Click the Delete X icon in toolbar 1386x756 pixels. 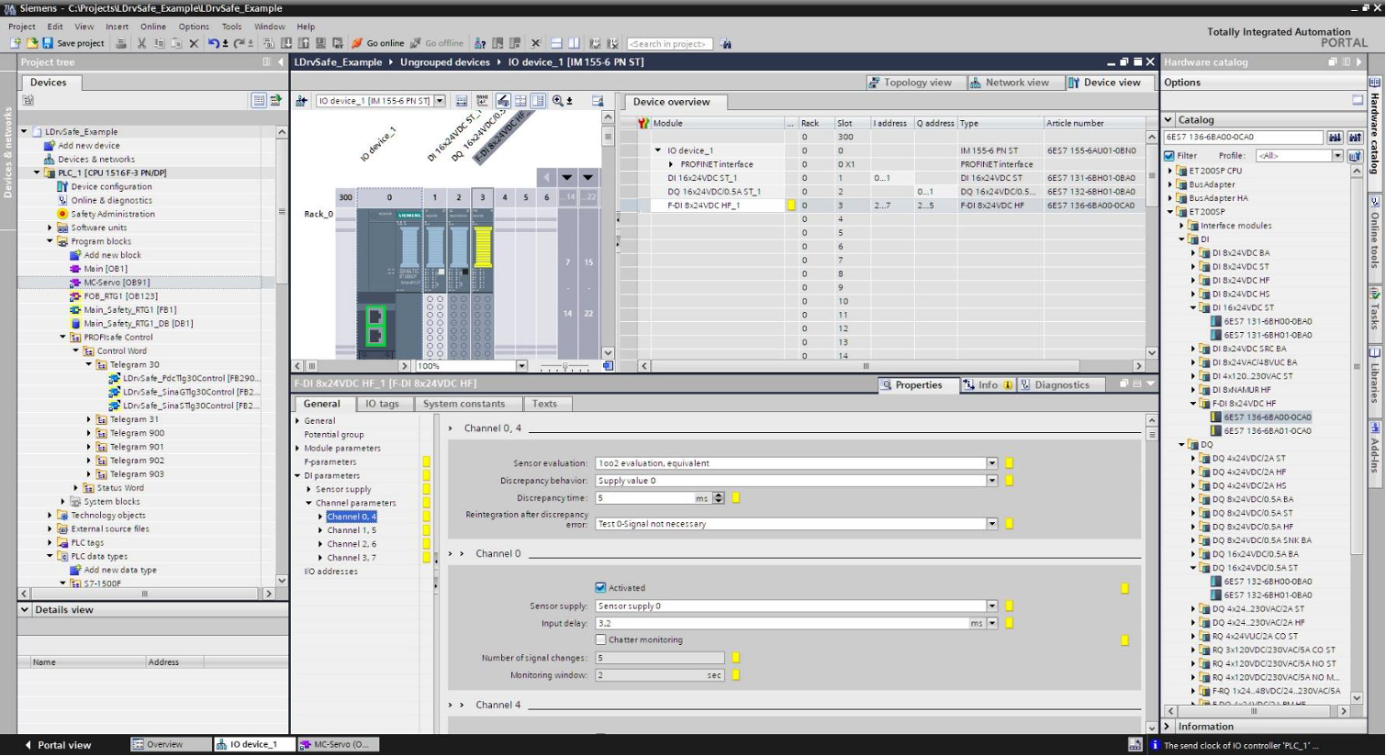194,43
